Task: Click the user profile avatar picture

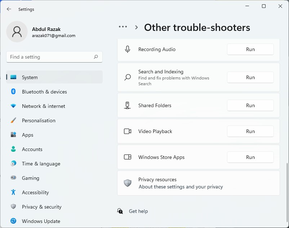Action: click(17, 32)
